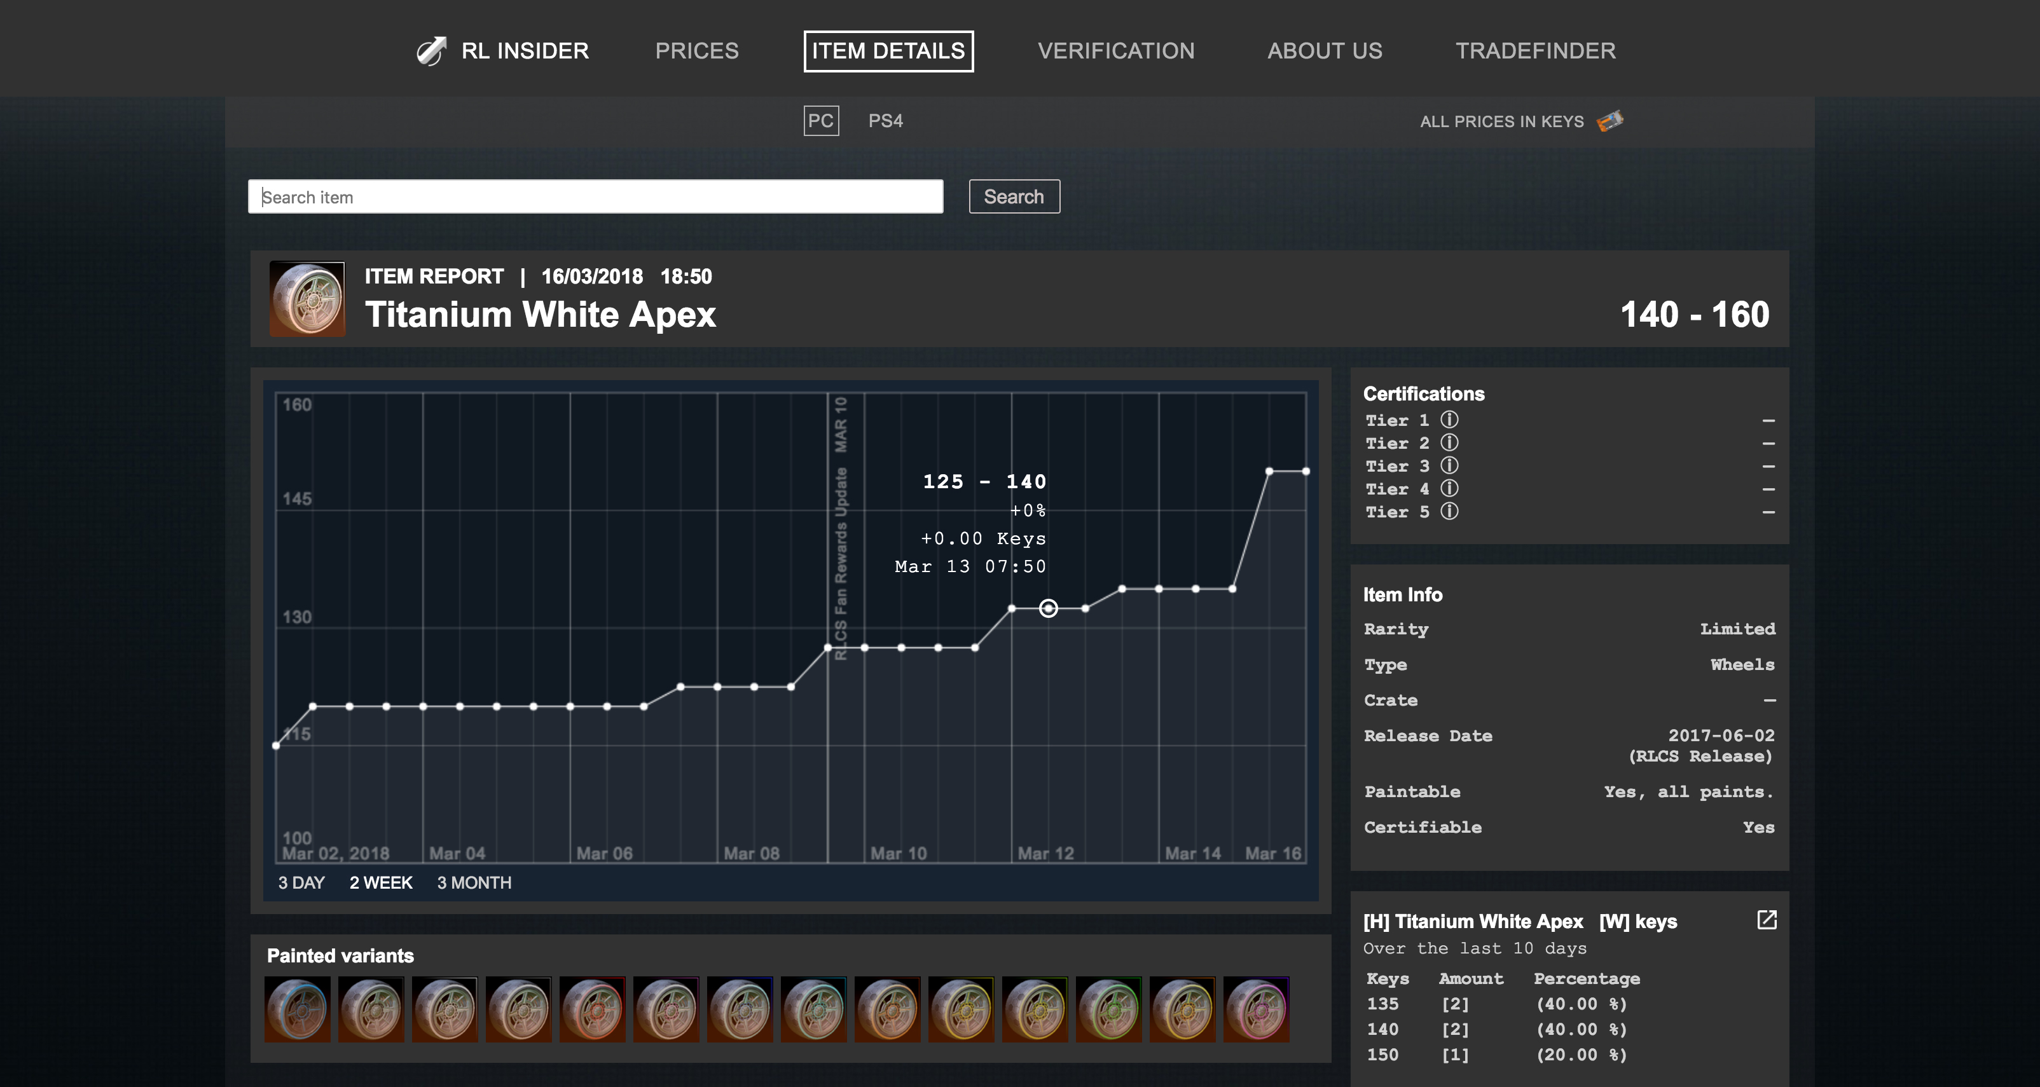Switch chart range to 3 DAY
Viewport: 2040px width, 1087px height.
point(301,883)
